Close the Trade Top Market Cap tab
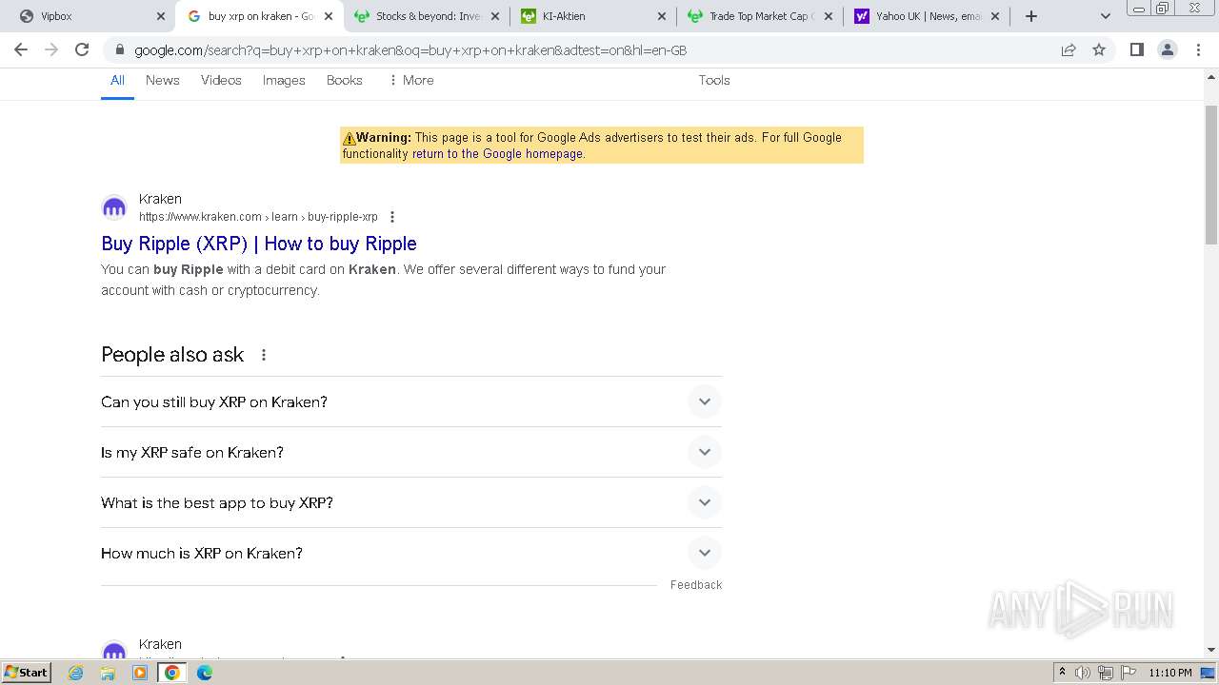The width and height of the screenshot is (1219, 685). [x=829, y=16]
